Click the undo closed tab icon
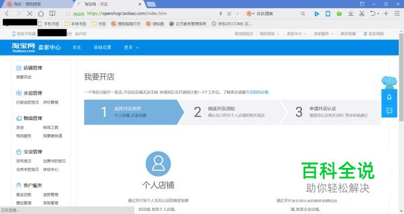The image size is (404, 214). point(372,13)
